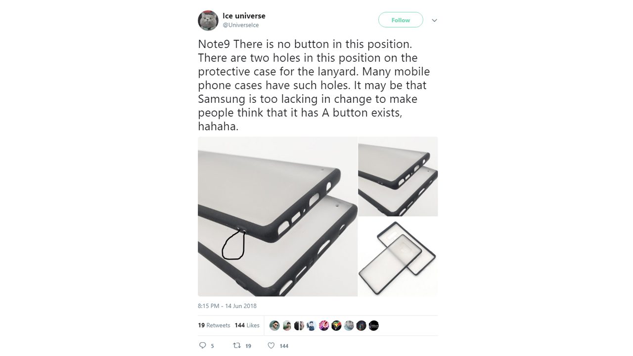Click the black-and-white split liker avatar
Screen dimensions: 633x356
pos(299,325)
